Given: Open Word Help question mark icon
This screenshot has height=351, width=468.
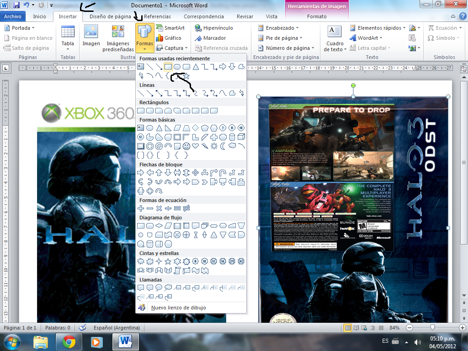Looking at the screenshot, I should (x=463, y=16).
